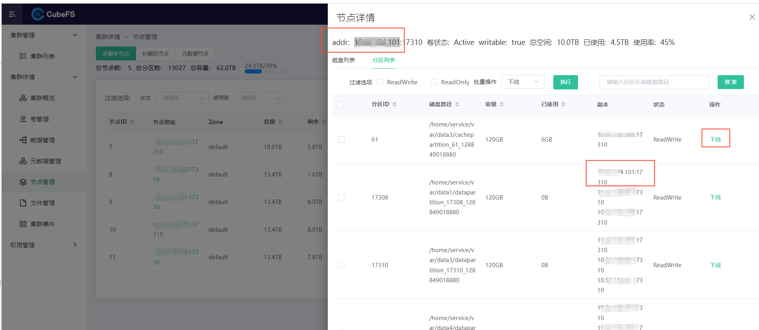Image resolution: width=759 pixels, height=330 pixels.
Task: Collapse the 集群管理 menu chevron
Action: pos(75,35)
